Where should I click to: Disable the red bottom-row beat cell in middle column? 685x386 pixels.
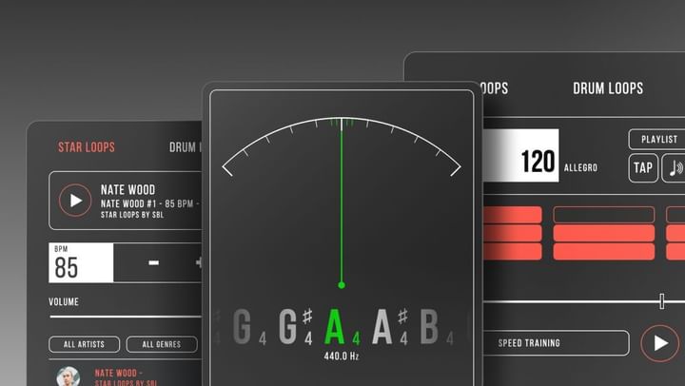(603, 252)
